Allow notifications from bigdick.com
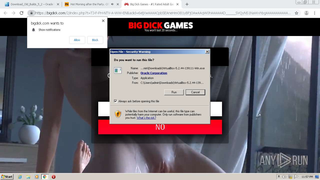This screenshot has height=180, width=320. tap(77, 40)
